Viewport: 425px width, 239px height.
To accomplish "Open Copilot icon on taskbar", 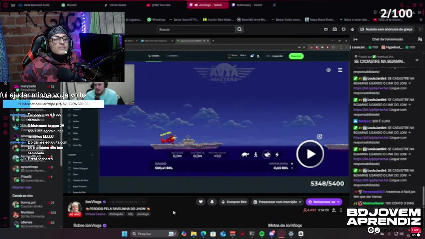I will (x=184, y=234).
